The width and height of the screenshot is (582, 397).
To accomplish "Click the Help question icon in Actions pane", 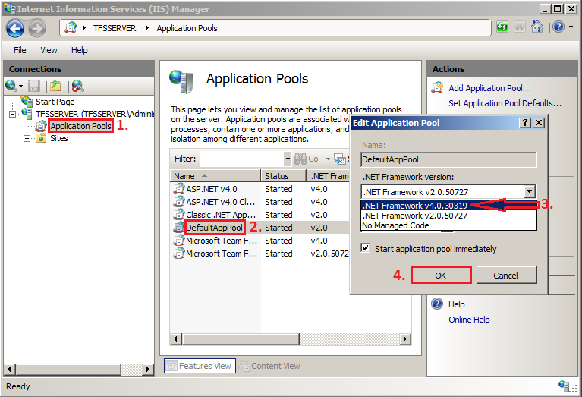I will pos(437,304).
